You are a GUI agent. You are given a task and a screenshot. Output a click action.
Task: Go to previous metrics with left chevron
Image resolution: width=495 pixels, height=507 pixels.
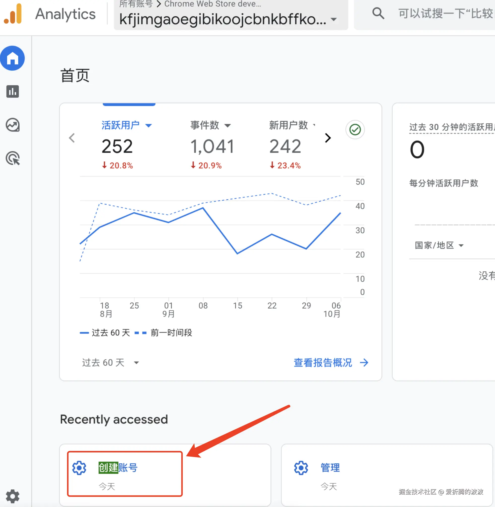click(72, 138)
